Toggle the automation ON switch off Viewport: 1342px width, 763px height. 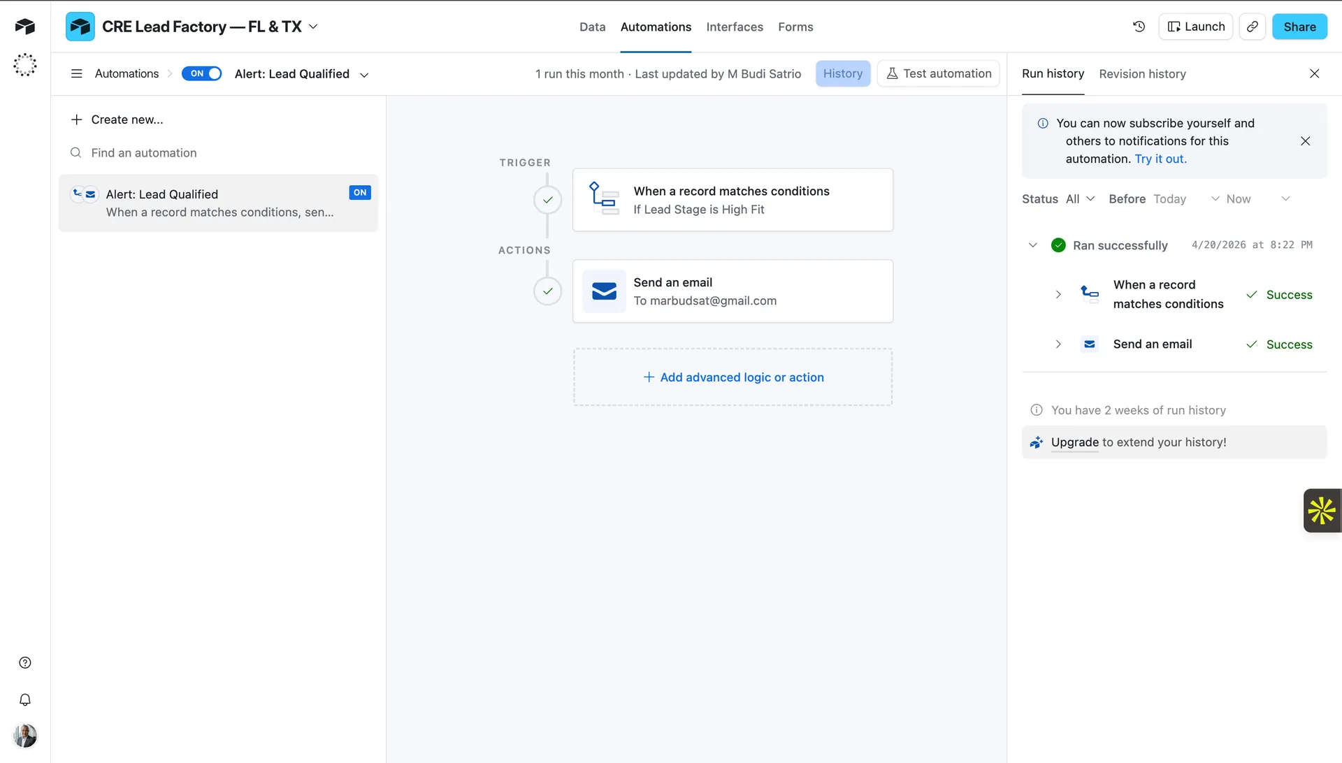(201, 73)
